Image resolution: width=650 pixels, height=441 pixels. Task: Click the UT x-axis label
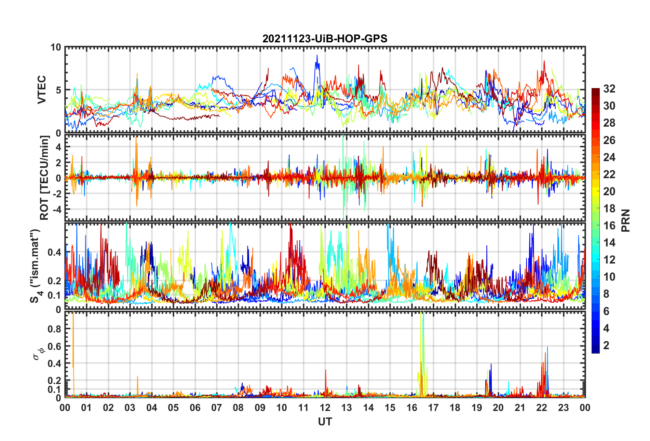click(325, 422)
